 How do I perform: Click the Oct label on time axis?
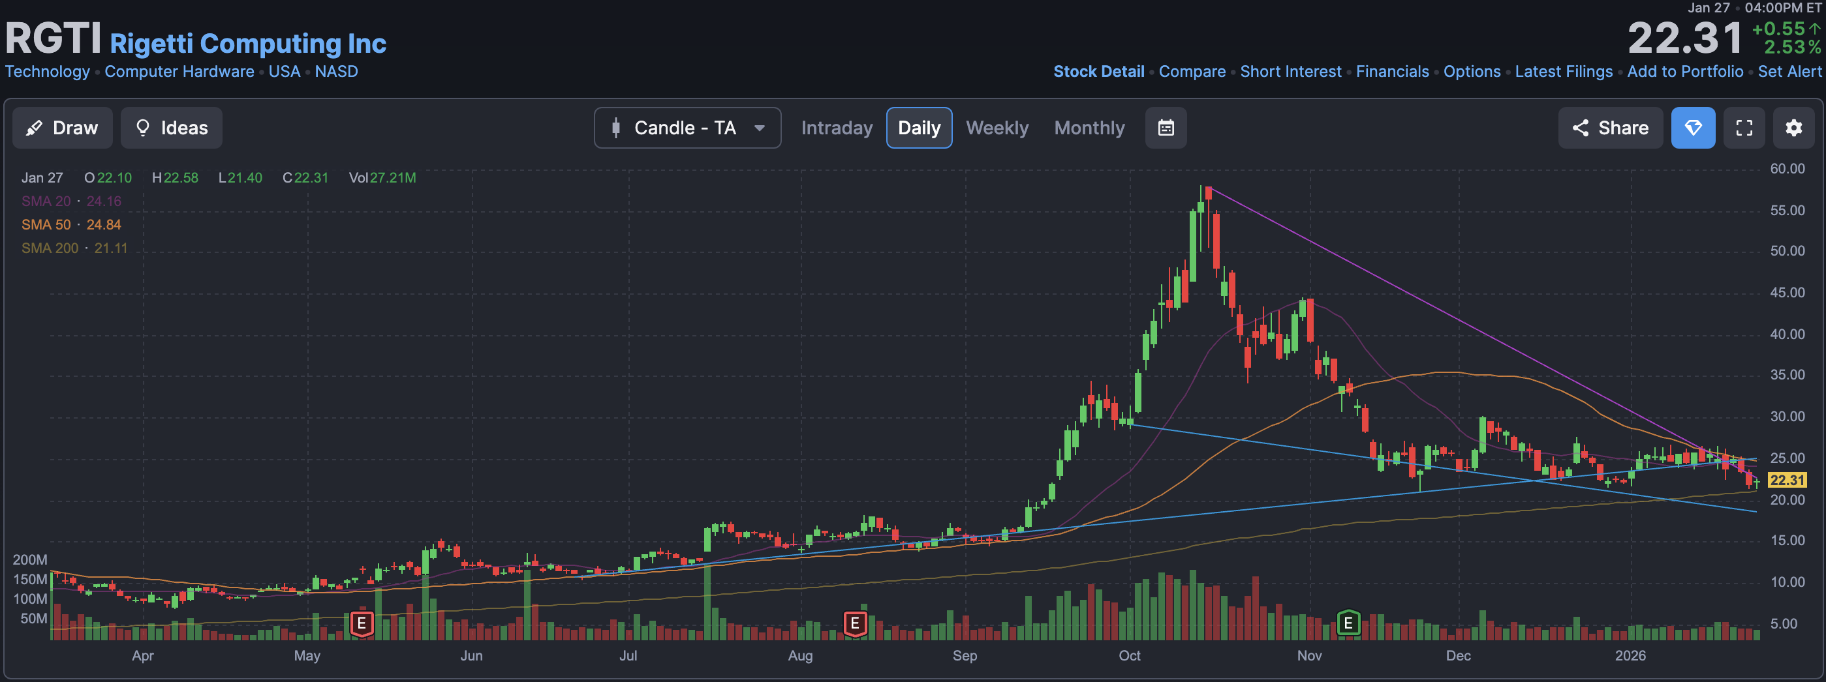click(x=1129, y=656)
